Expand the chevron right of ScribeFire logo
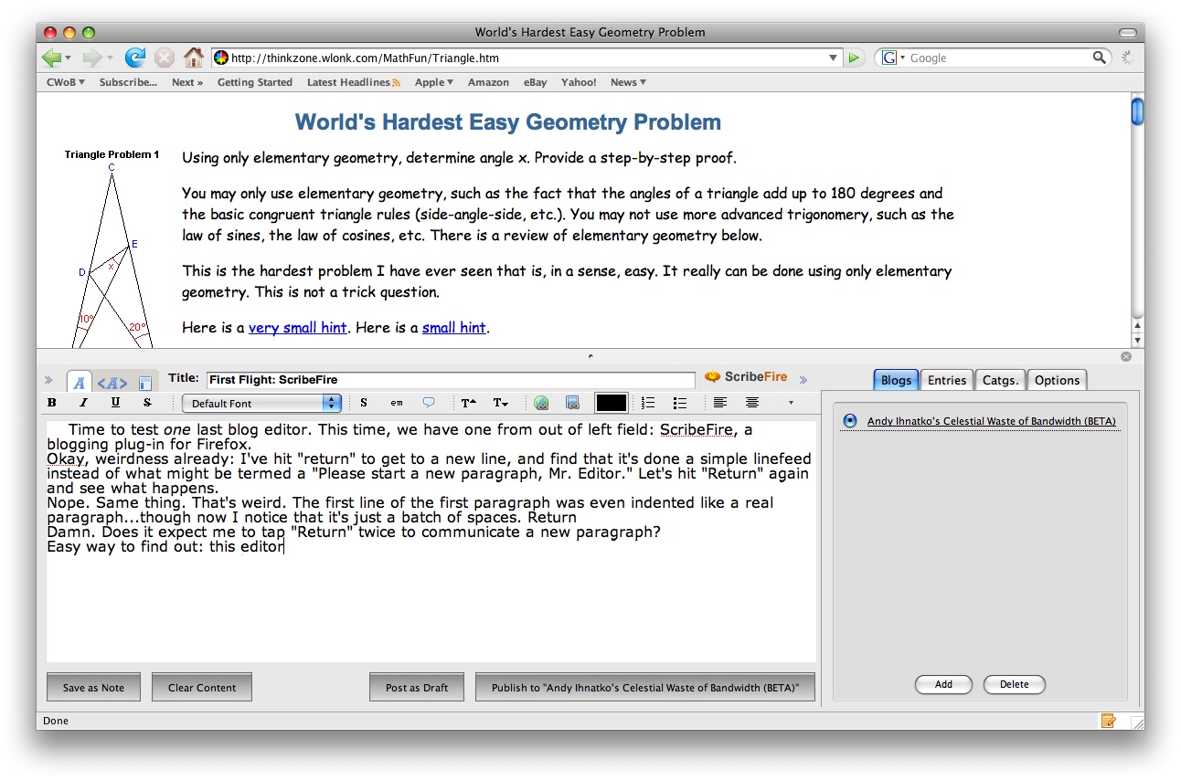The image size is (1181, 780). click(803, 380)
